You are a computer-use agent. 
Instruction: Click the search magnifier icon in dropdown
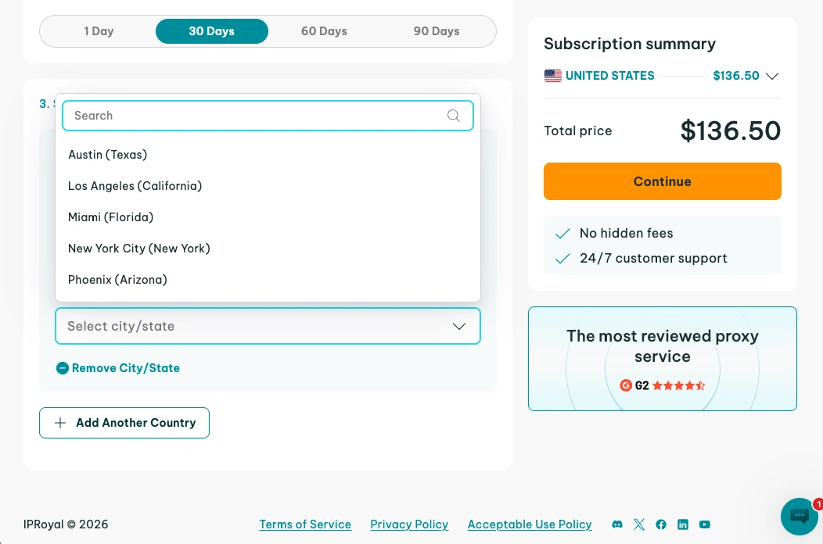[454, 116]
